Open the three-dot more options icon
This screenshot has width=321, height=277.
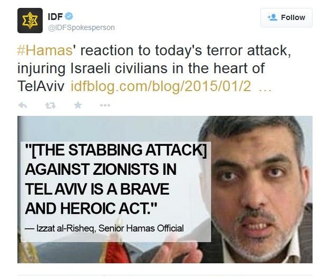click(105, 105)
